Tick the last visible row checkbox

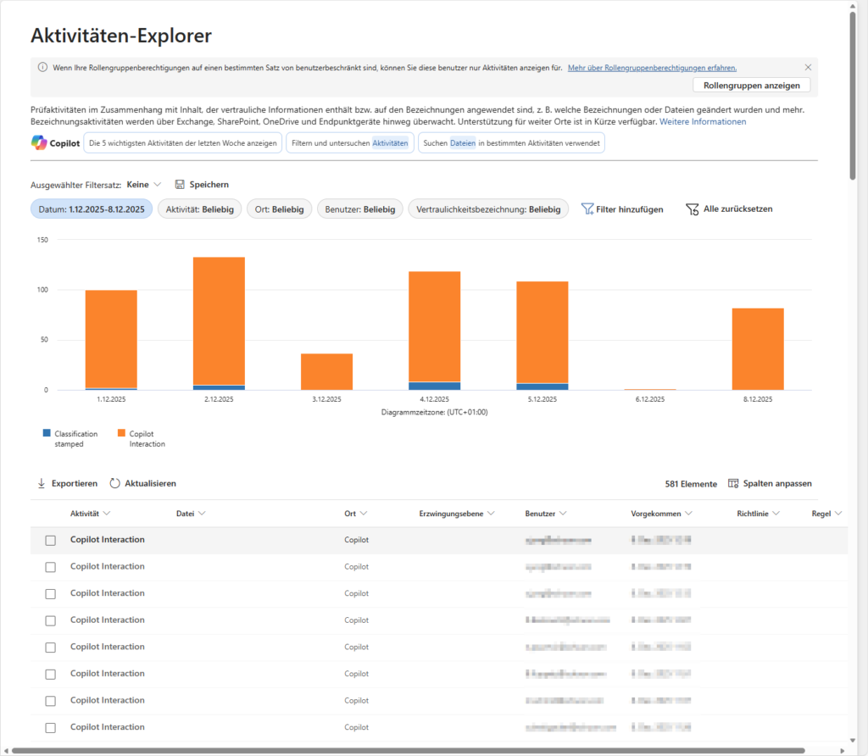50,728
